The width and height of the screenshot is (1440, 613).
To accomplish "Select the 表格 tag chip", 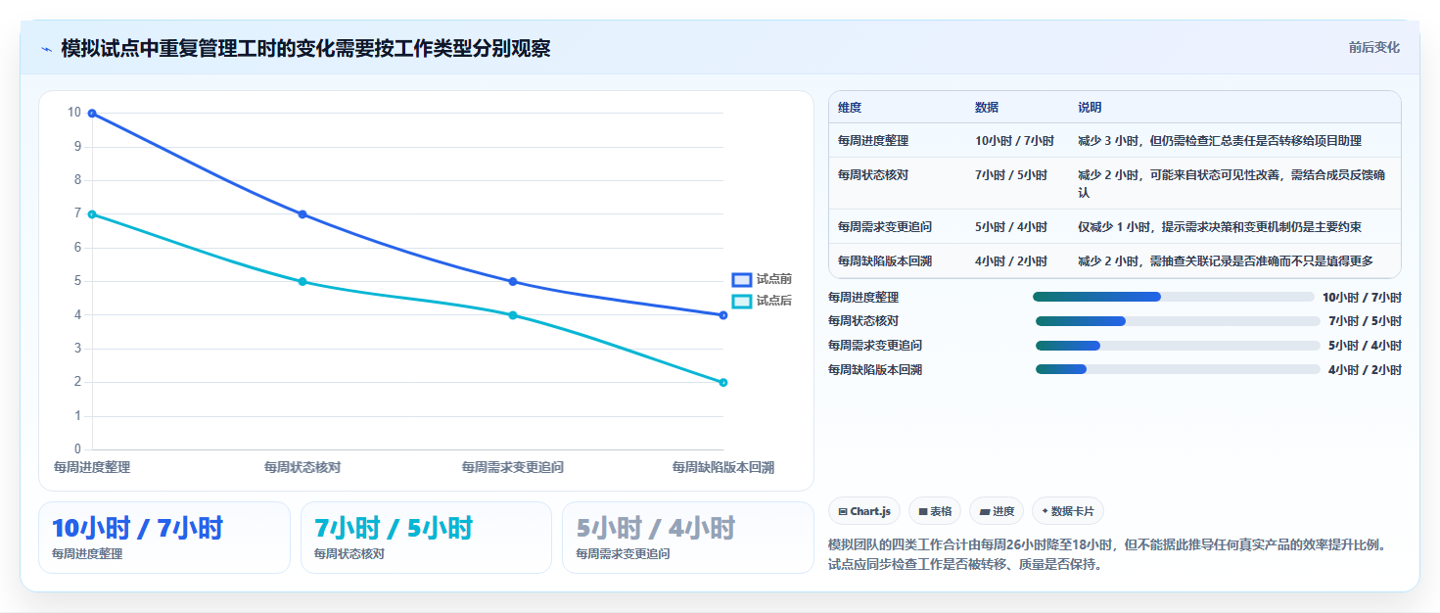I will click(935, 511).
